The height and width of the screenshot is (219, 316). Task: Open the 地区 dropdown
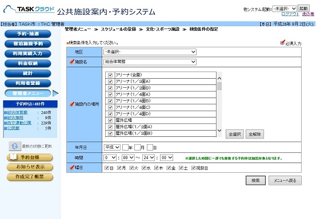[150, 52]
